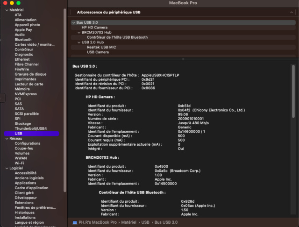Screen dimensions: 299x227
Task: Select Accessibilité under Logiciel
Action: (x=26, y=173)
